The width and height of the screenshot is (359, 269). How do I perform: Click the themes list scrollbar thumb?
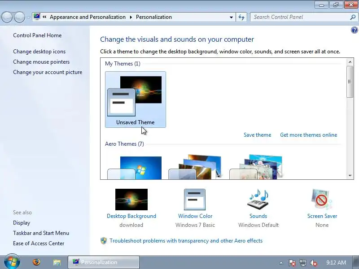coord(350,82)
